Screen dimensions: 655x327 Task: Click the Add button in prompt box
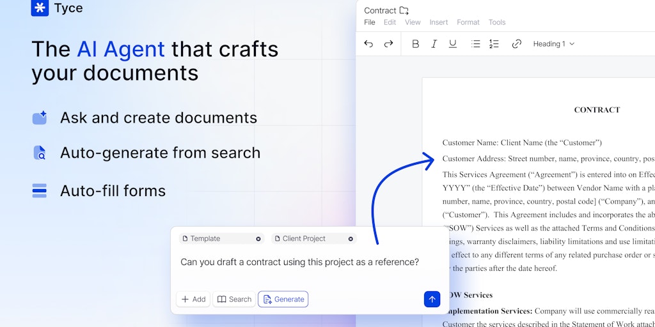click(193, 299)
